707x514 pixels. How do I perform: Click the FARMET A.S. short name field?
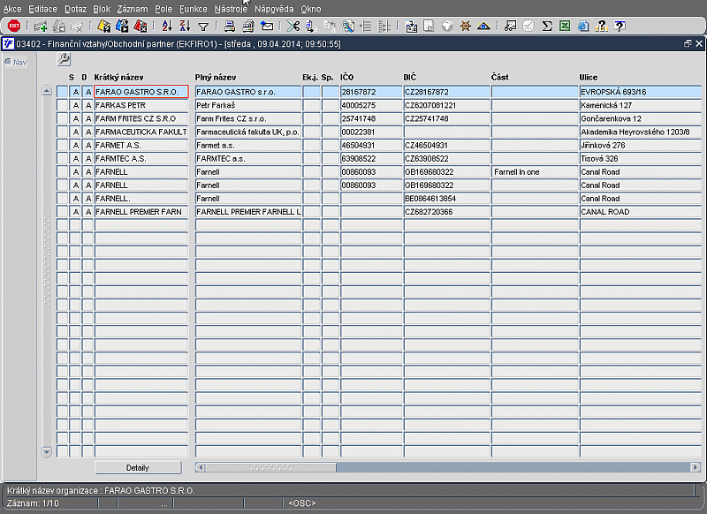[141, 146]
